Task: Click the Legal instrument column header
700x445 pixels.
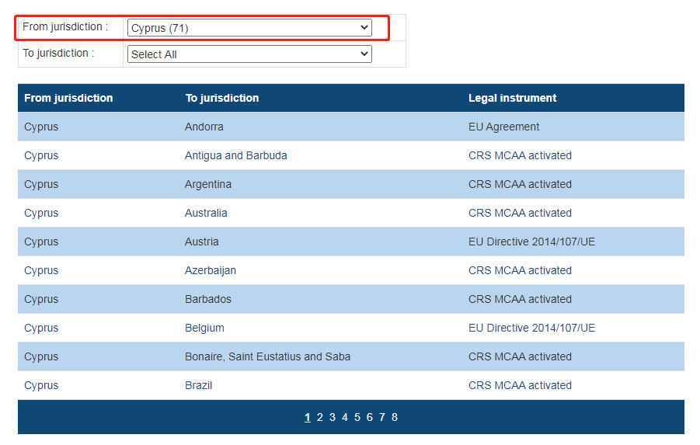Action: 512,98
